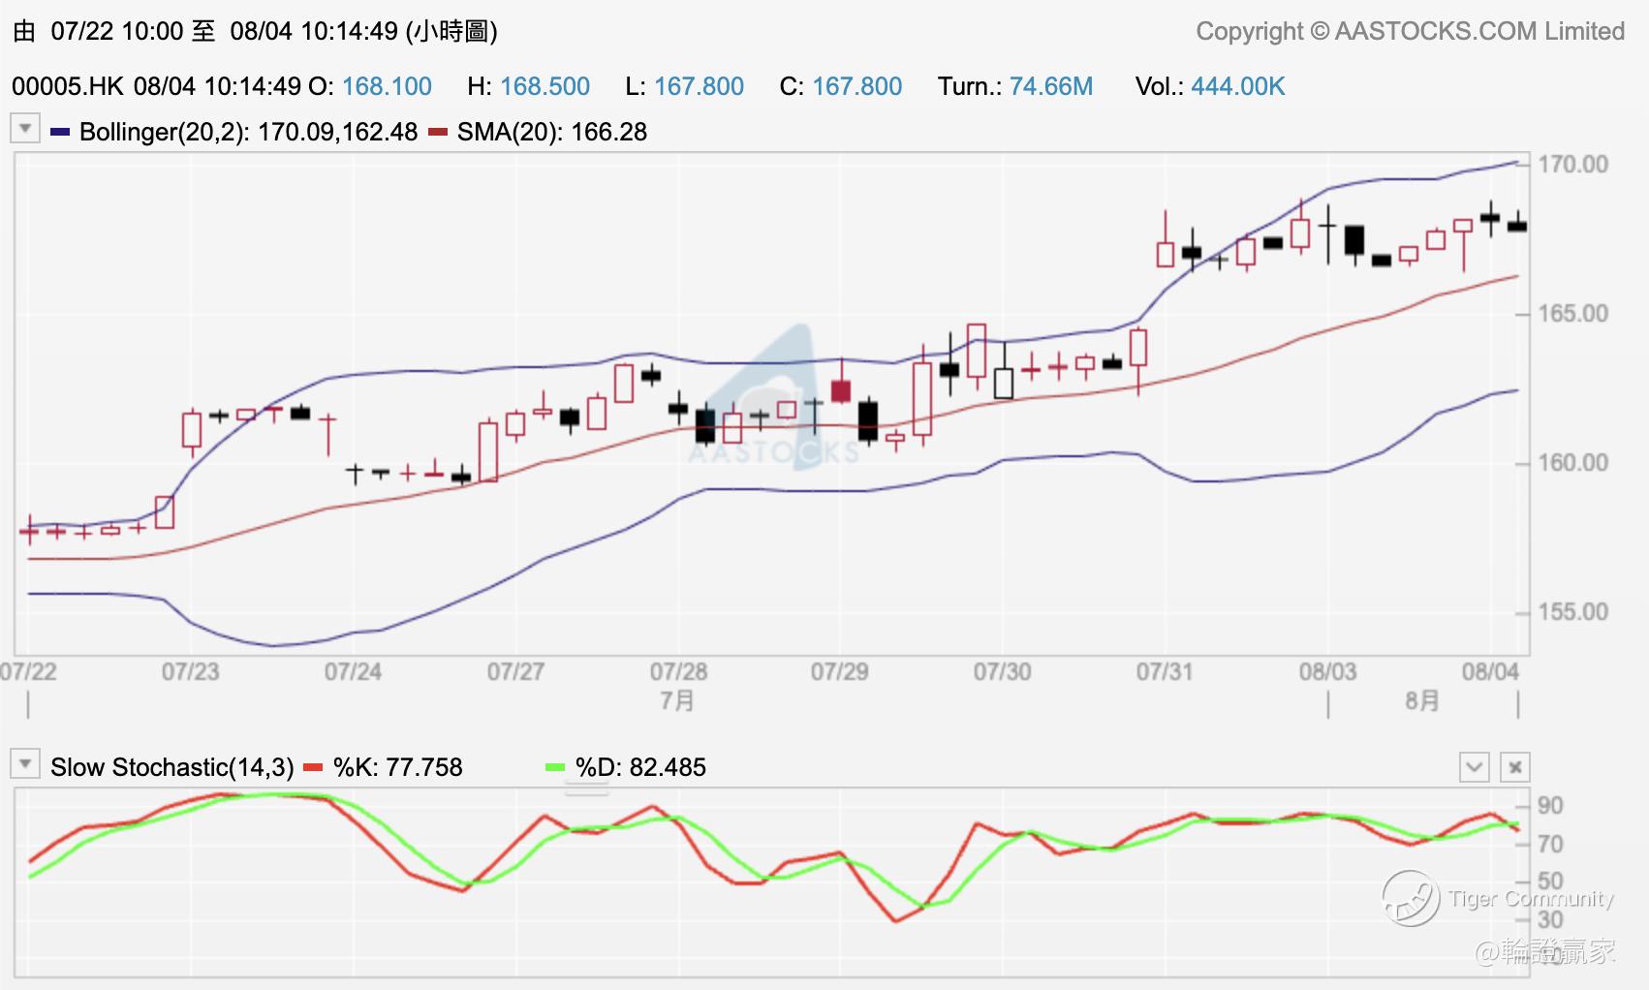Click the turnover value 74.66M
The height and width of the screenshot is (990, 1649).
tap(1051, 86)
